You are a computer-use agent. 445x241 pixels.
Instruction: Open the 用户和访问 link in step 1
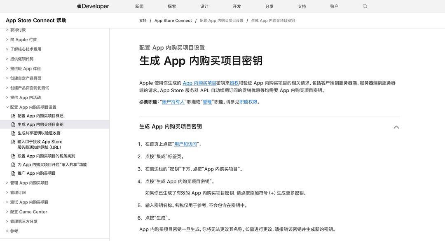[185, 144]
